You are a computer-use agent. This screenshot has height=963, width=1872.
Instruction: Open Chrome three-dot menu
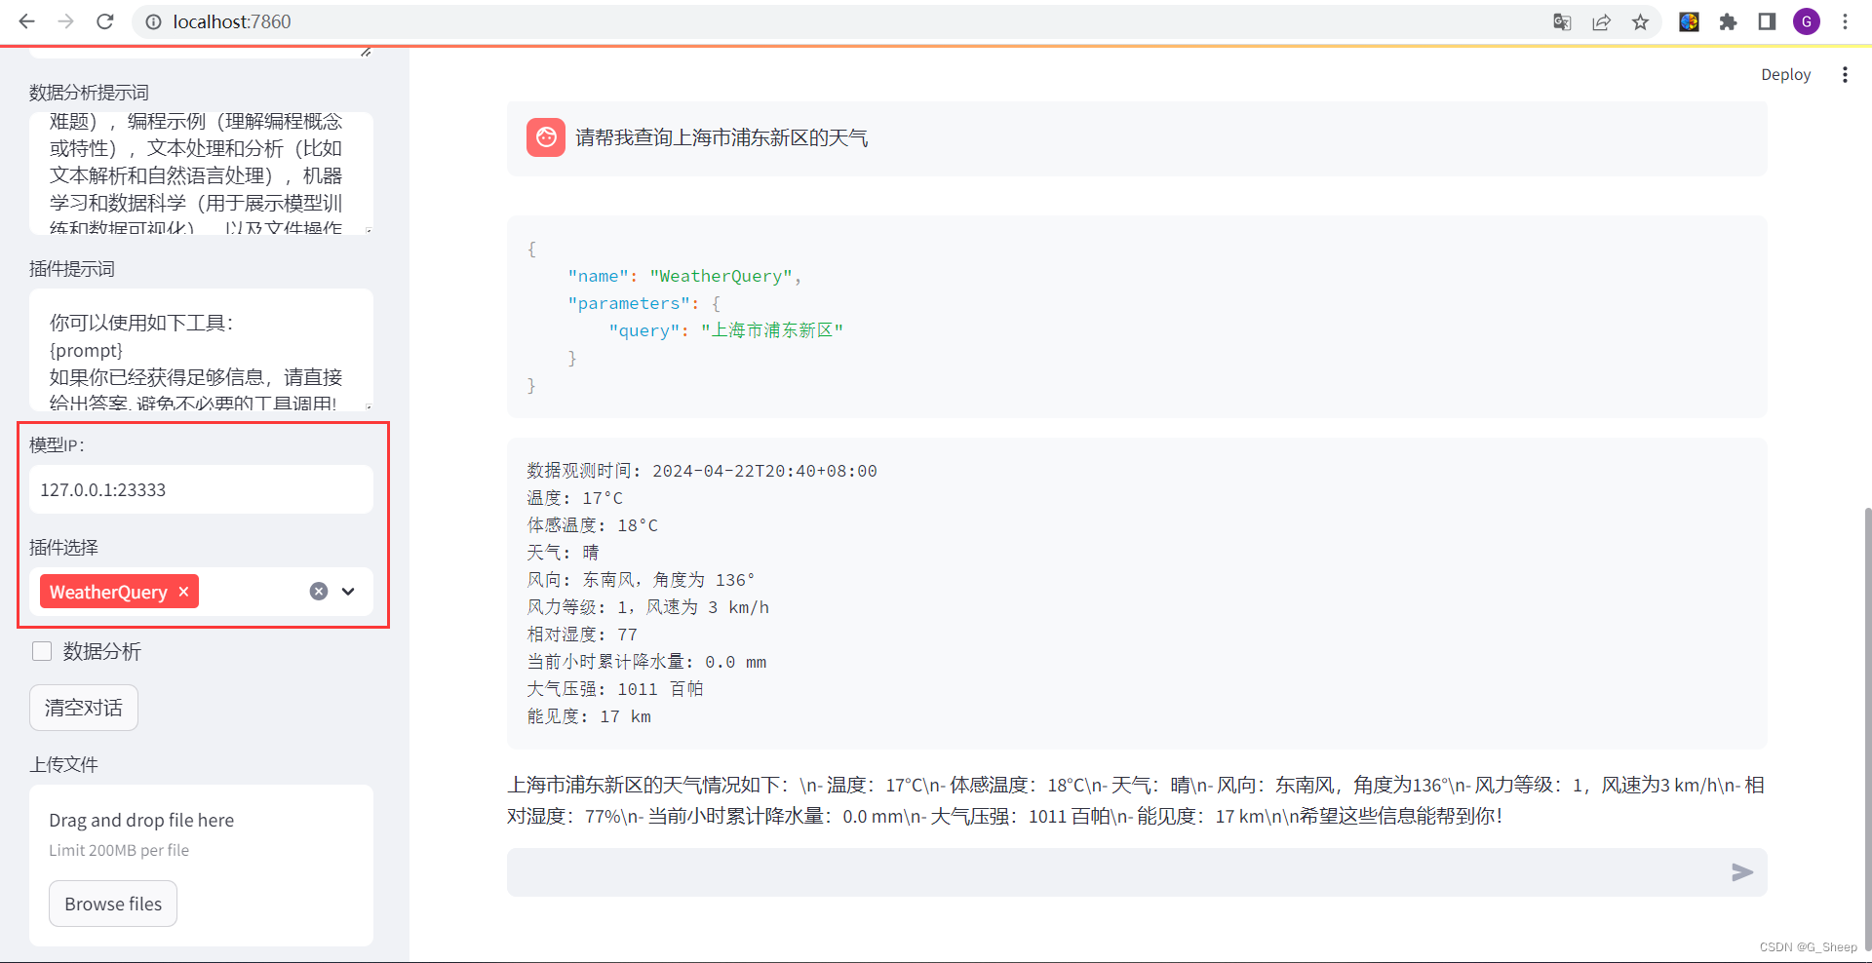[x=1845, y=21]
